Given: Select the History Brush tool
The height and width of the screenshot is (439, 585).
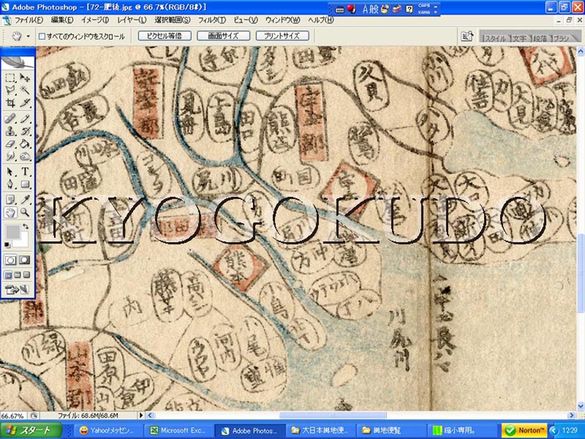Looking at the screenshot, I should coord(25,131).
